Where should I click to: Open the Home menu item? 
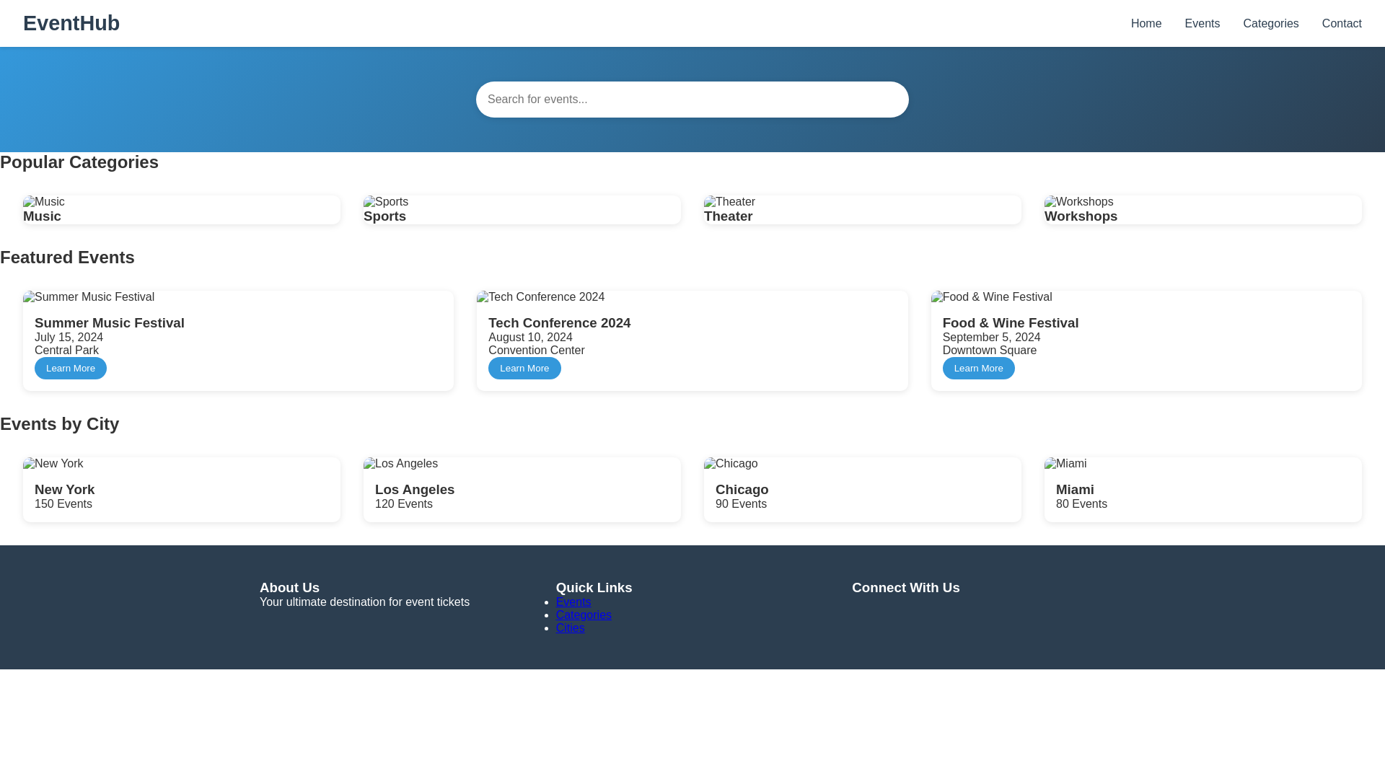coord(1146,24)
